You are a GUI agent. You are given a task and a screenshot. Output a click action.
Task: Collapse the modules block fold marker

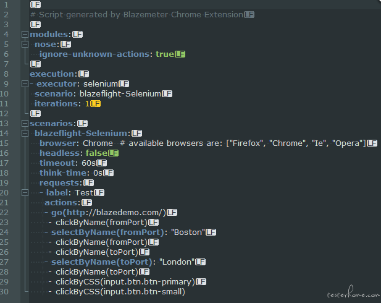25,34
